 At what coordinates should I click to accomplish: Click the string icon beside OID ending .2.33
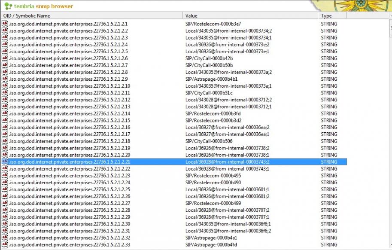coord(5,244)
